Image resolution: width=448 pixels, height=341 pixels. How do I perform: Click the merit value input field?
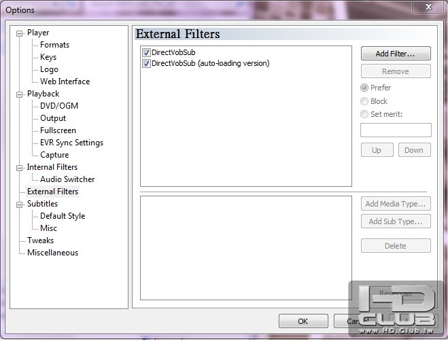tap(396, 130)
